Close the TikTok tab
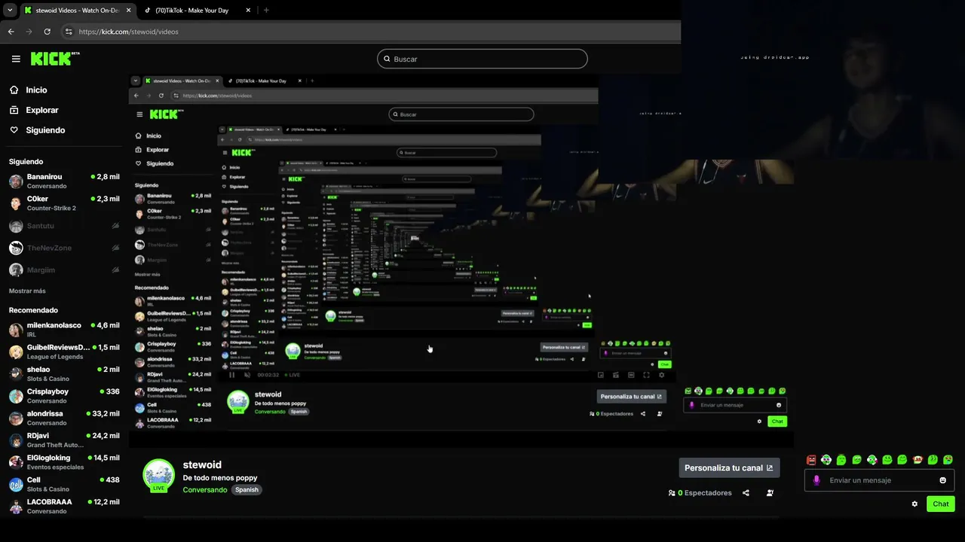The image size is (965, 542). coord(248,11)
